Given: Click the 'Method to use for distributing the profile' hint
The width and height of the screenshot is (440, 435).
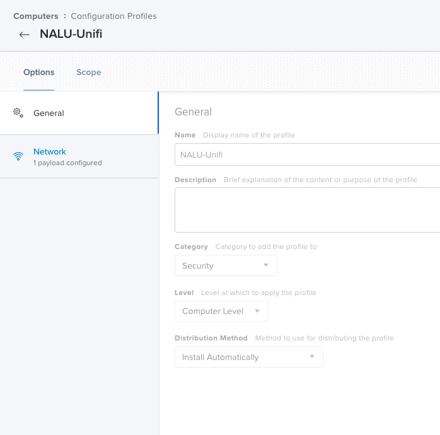Looking at the screenshot, I should pos(325,338).
